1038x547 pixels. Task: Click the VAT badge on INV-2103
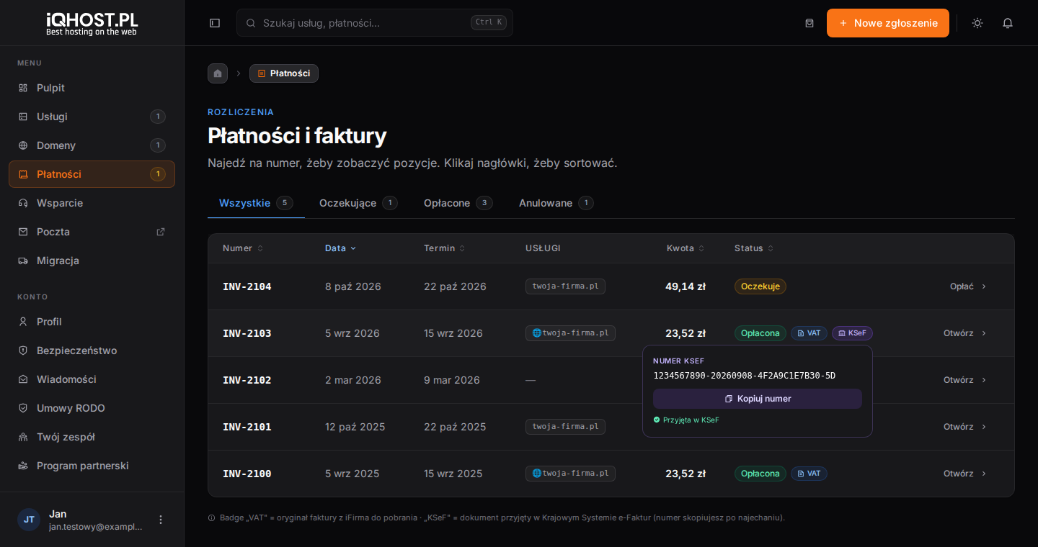pyautogui.click(x=809, y=333)
